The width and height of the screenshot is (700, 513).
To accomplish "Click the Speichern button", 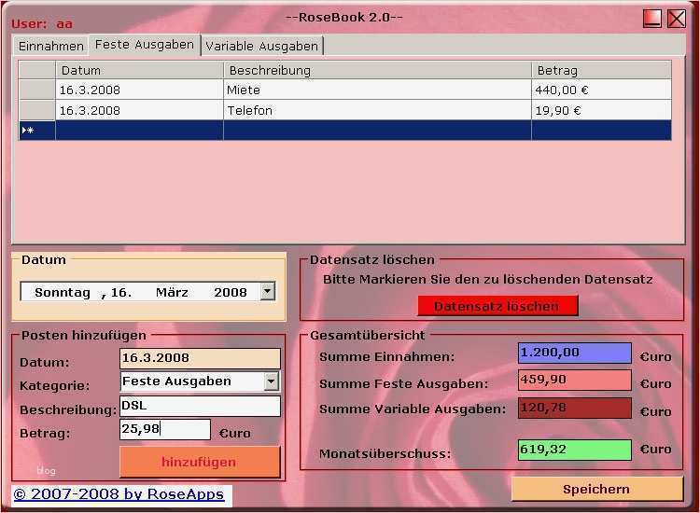I will tap(597, 489).
